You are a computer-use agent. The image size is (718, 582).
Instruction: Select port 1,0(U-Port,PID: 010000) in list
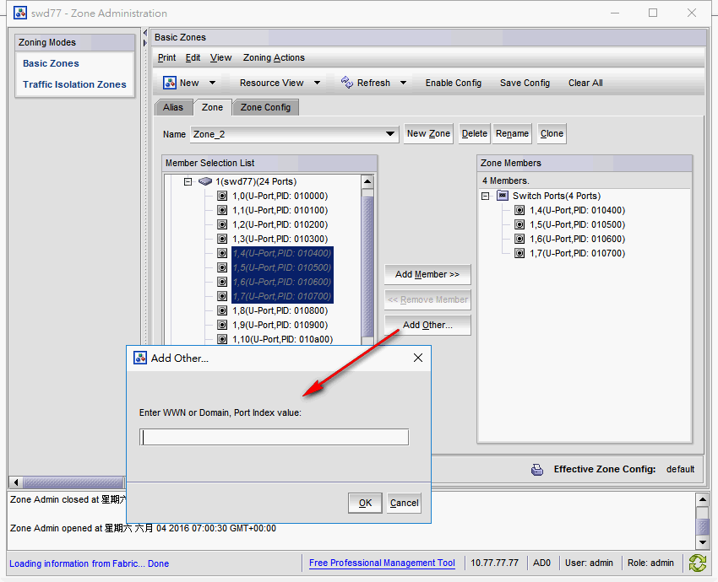pos(280,197)
